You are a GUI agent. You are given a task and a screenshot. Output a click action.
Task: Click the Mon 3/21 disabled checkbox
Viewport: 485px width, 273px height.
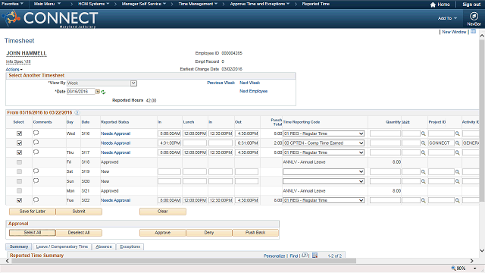tap(19, 191)
